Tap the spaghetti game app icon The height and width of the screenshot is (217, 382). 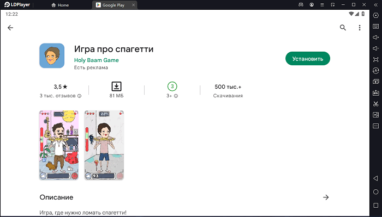pos(52,55)
